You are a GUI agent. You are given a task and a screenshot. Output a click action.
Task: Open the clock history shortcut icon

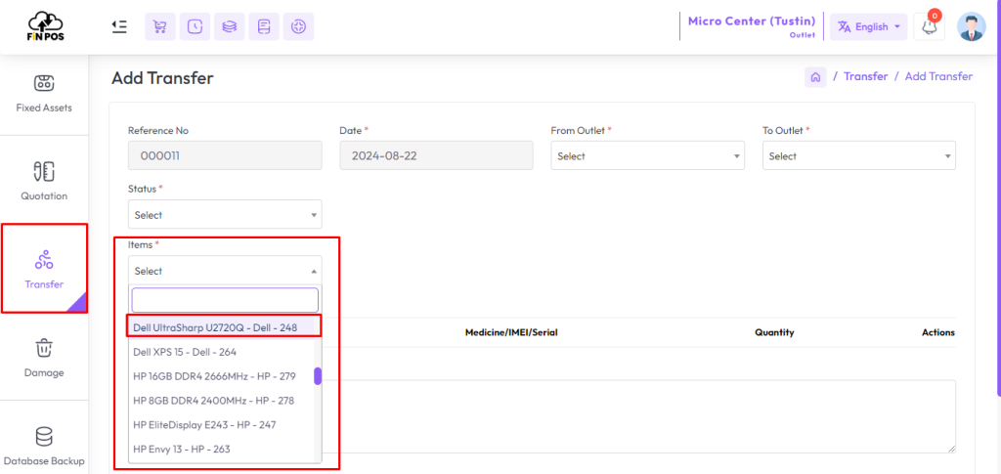point(195,26)
